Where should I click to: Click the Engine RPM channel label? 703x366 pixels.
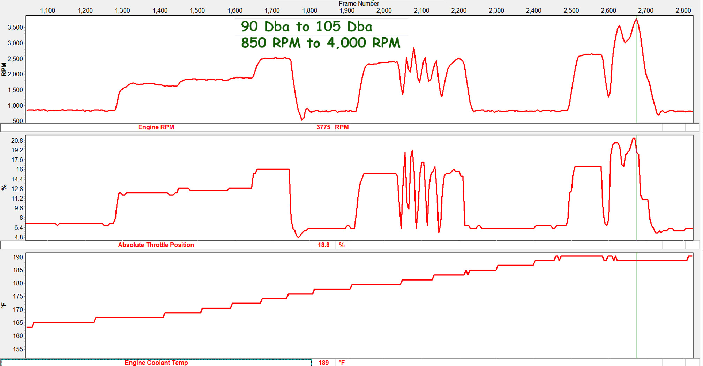[156, 127]
